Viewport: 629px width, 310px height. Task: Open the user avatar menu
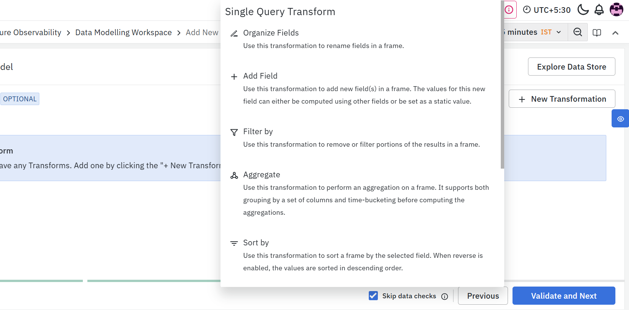tap(617, 10)
